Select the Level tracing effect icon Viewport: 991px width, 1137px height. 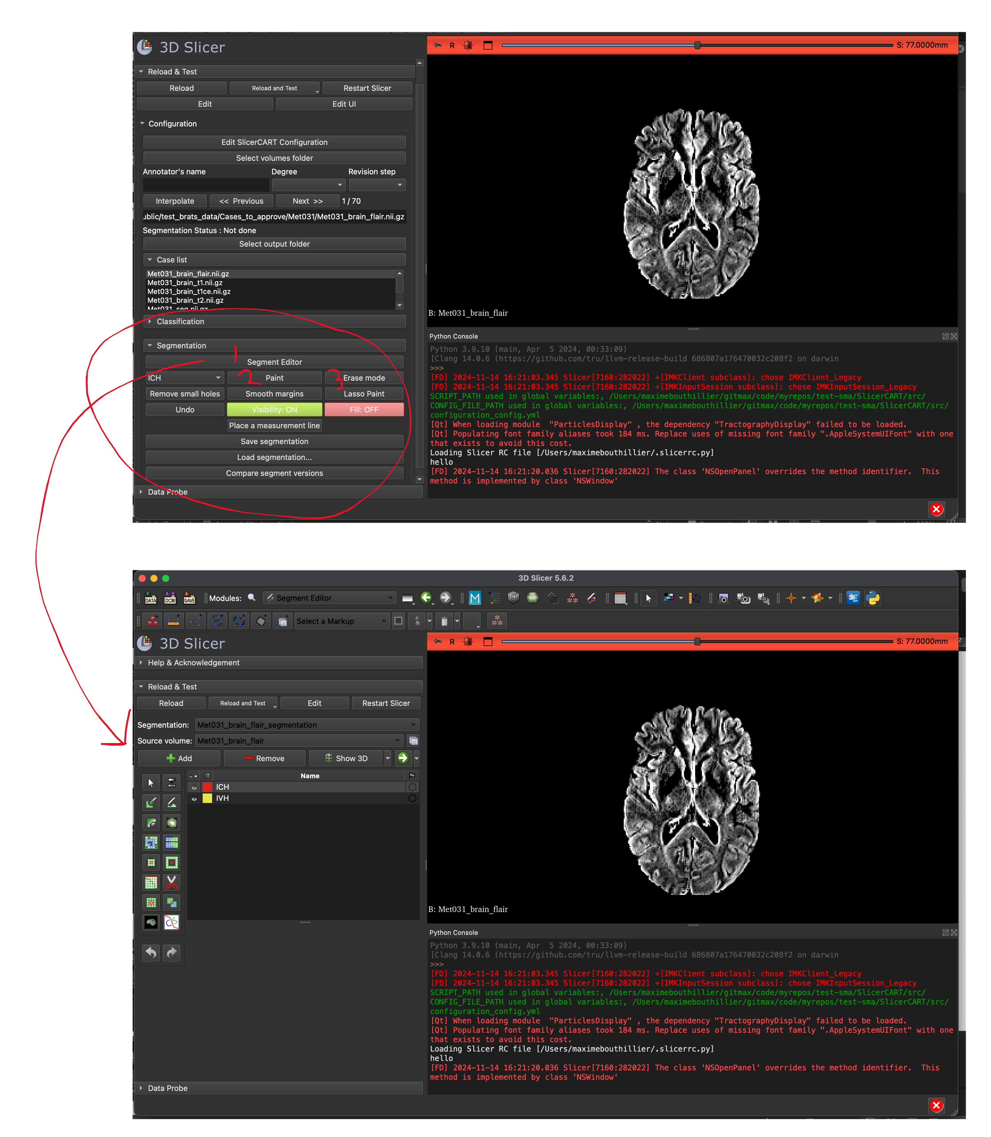click(x=172, y=822)
